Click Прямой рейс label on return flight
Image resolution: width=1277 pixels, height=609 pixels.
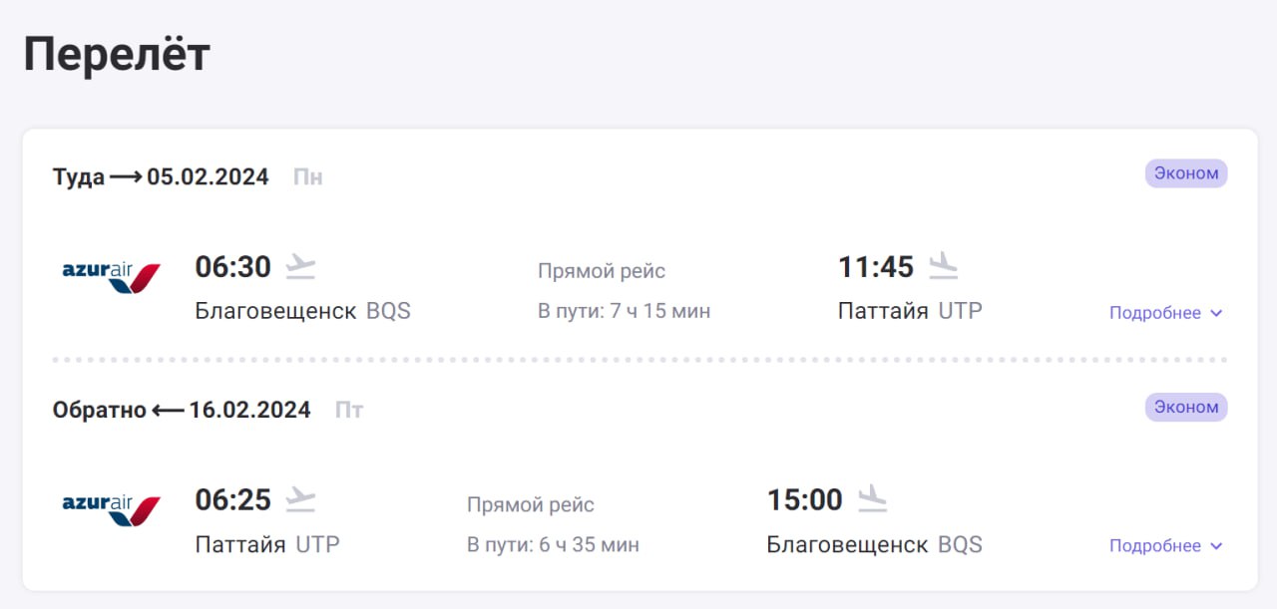[531, 505]
